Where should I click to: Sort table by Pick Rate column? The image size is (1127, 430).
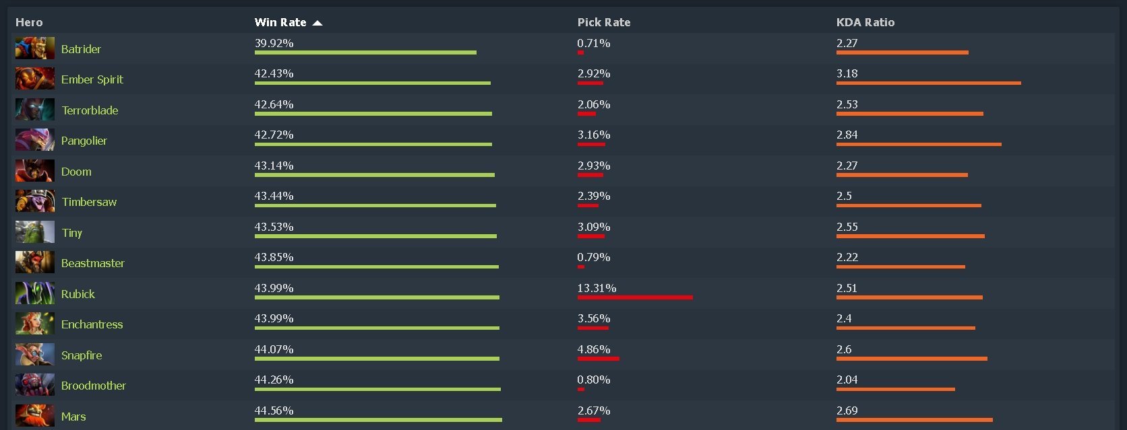click(x=604, y=22)
